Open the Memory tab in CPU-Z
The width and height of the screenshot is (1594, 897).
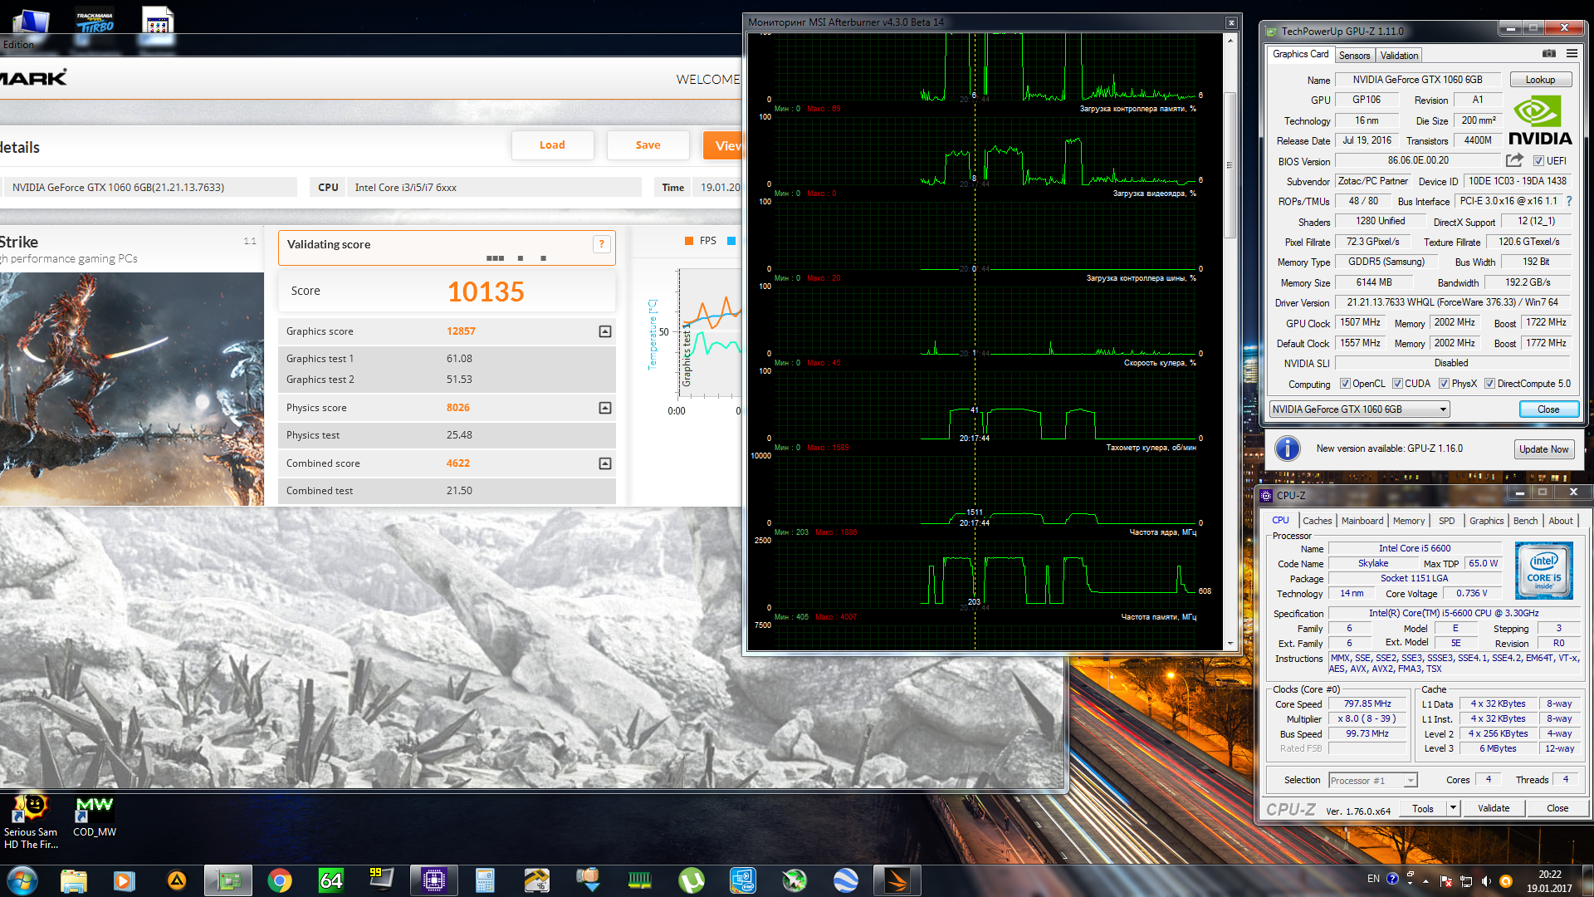coord(1409,521)
